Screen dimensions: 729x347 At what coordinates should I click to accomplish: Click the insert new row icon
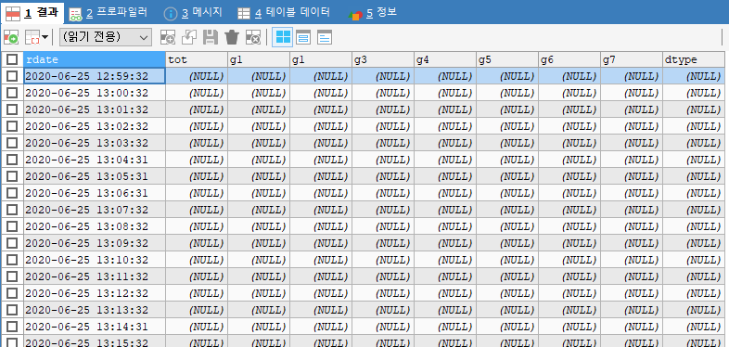167,37
